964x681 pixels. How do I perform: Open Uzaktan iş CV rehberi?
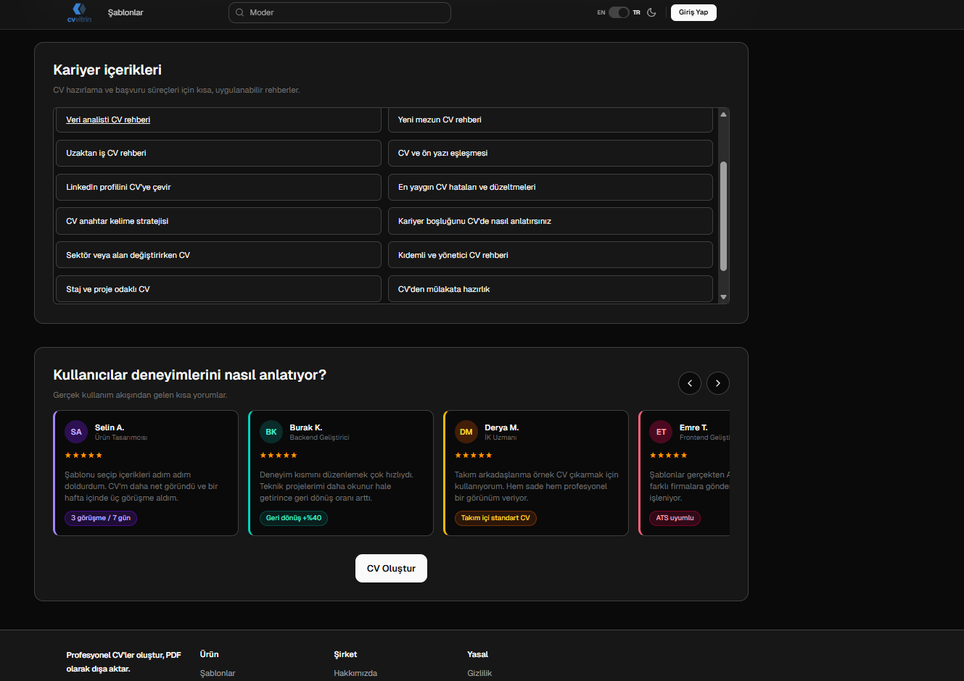tap(218, 154)
